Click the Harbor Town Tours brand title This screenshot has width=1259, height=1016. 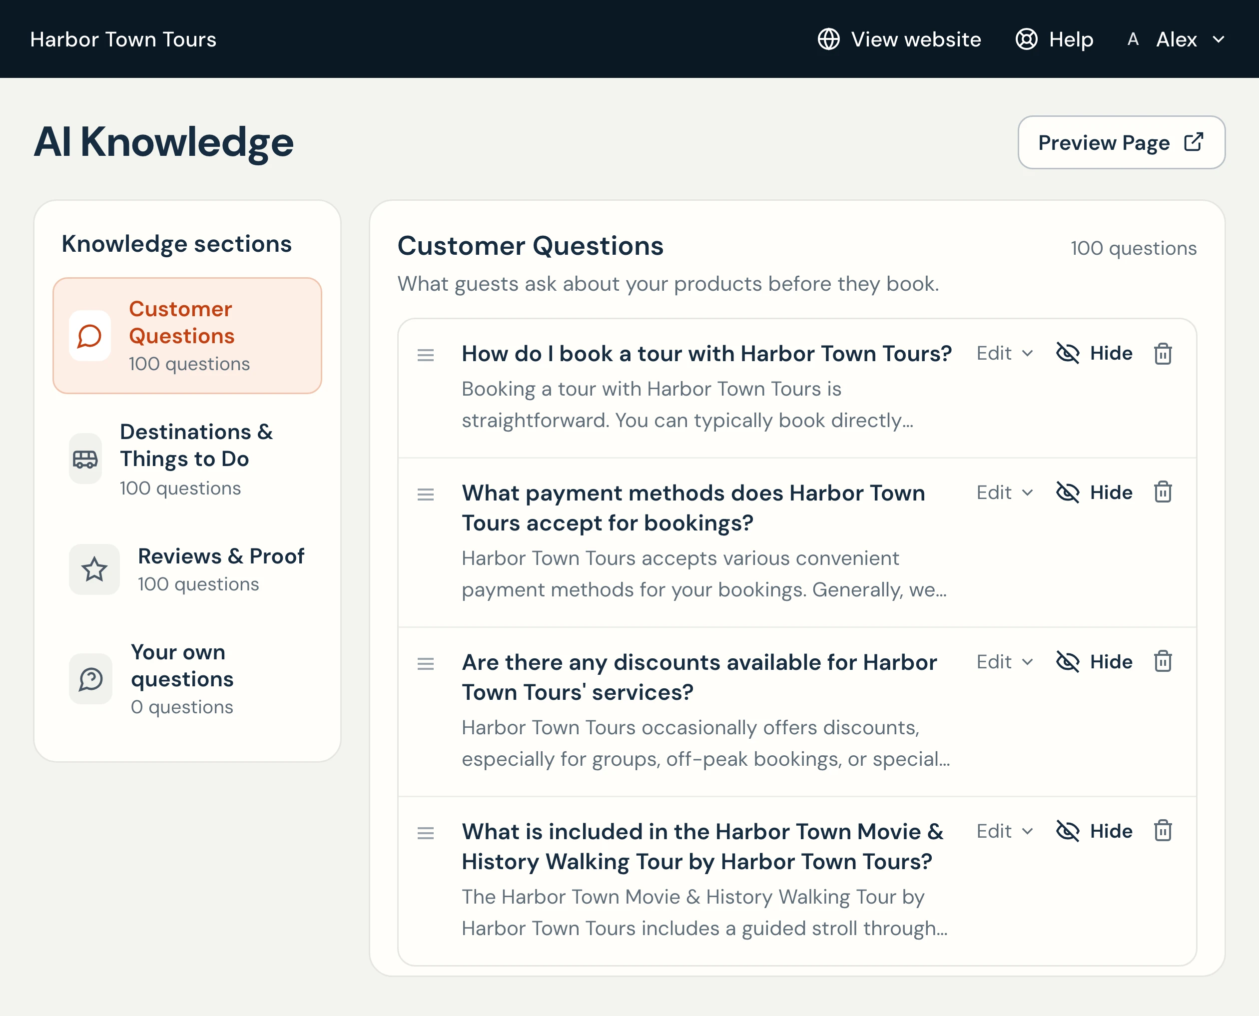[123, 39]
